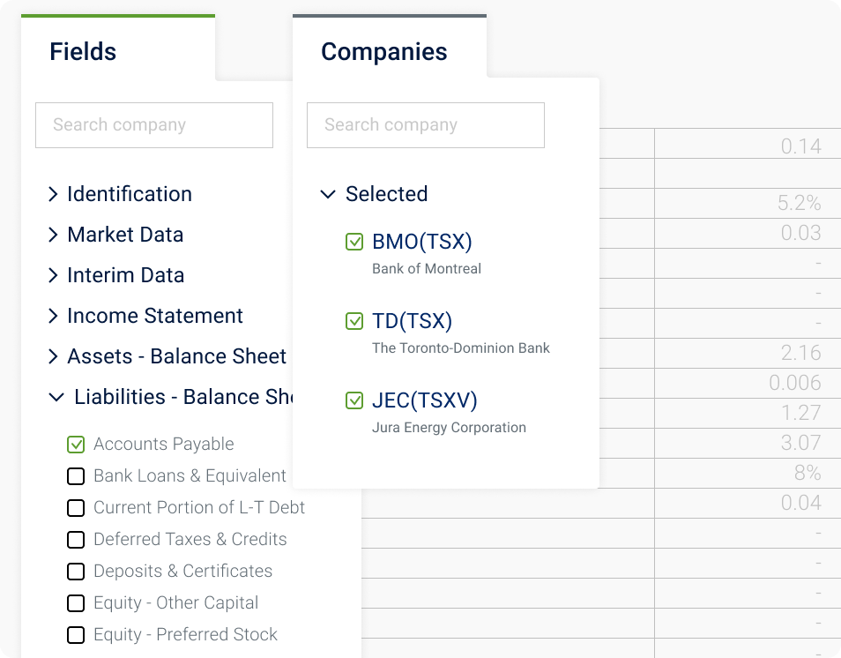This screenshot has width=841, height=658.
Task: Focus the Companies panel search box
Action: [425, 125]
